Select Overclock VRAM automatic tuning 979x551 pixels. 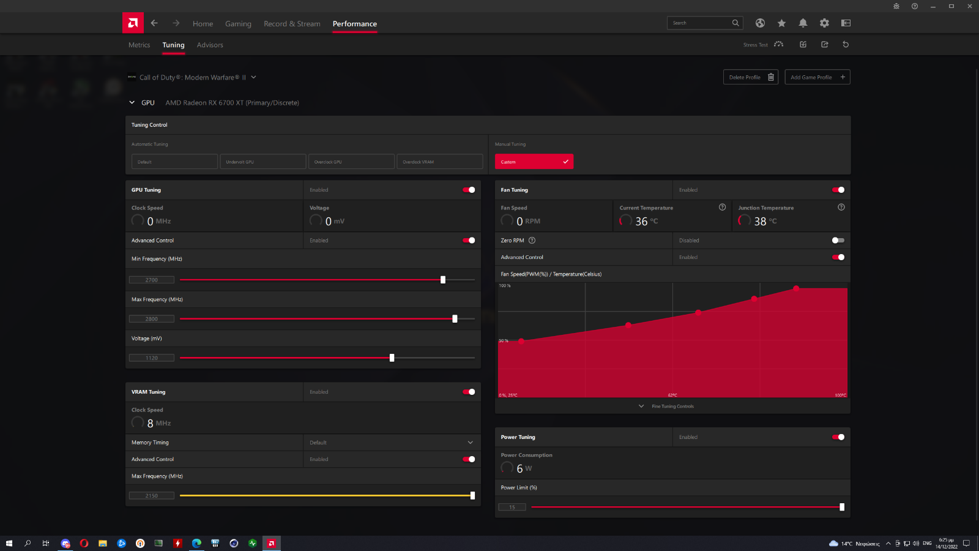440,162
